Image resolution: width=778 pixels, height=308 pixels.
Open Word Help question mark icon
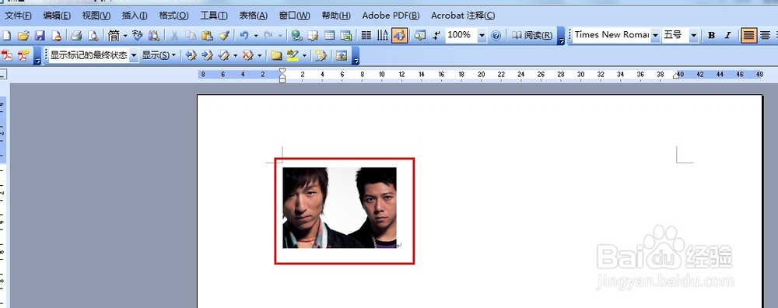(496, 36)
